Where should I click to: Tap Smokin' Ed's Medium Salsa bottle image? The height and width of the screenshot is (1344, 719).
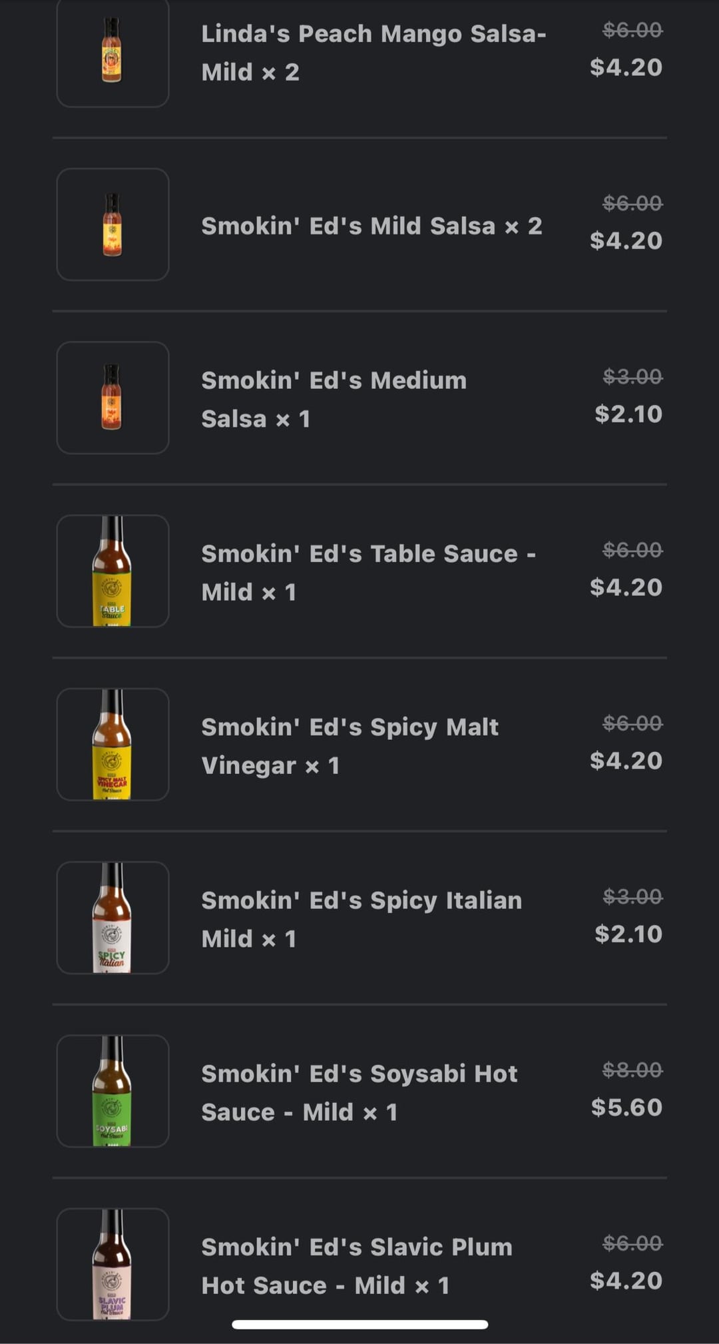[x=113, y=398]
